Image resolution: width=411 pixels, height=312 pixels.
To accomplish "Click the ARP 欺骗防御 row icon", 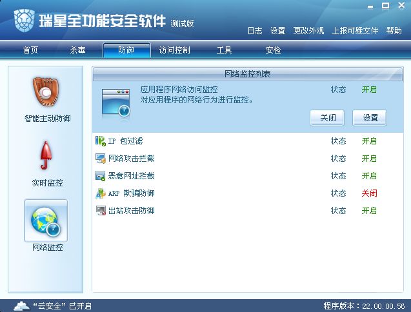I will point(101,193).
